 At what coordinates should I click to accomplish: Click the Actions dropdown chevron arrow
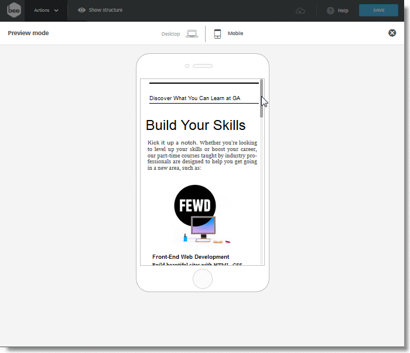point(56,11)
